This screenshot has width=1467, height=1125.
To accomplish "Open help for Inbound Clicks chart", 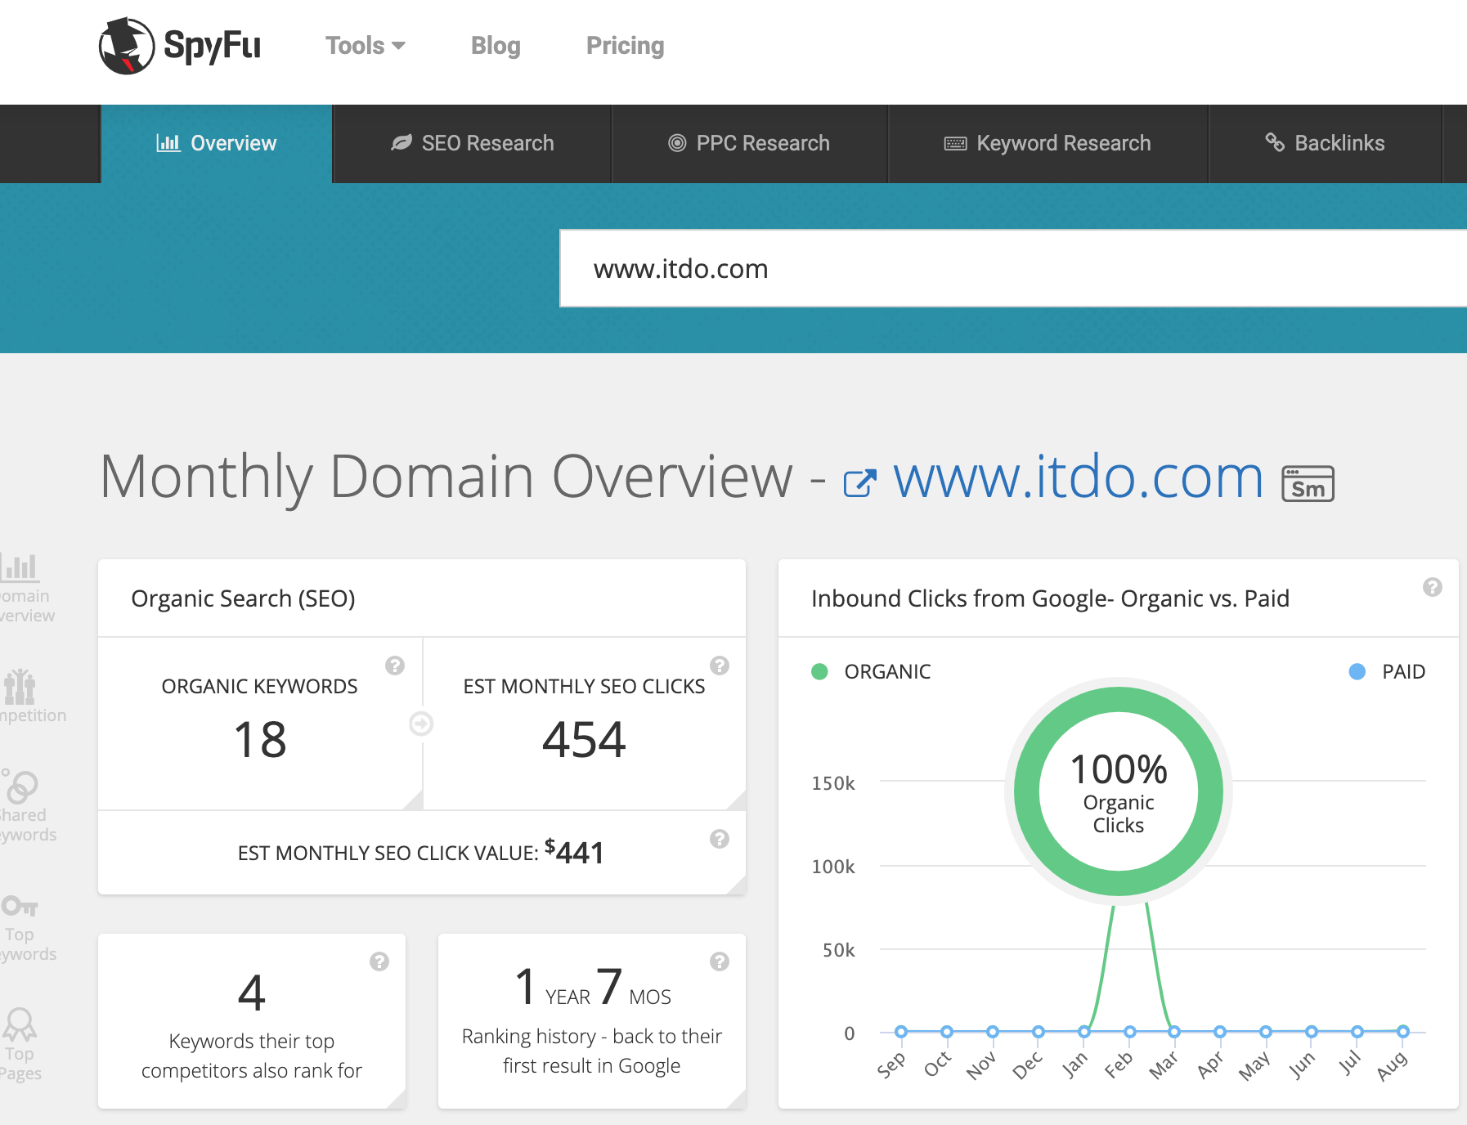I will [1433, 587].
